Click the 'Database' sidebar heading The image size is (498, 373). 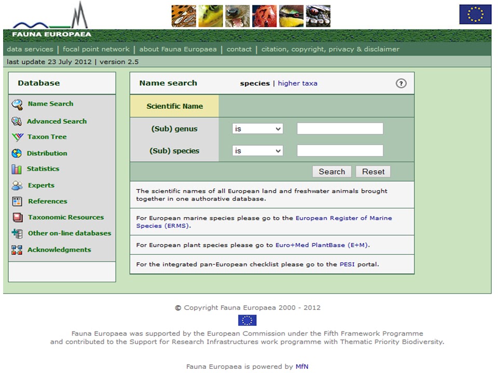point(39,83)
